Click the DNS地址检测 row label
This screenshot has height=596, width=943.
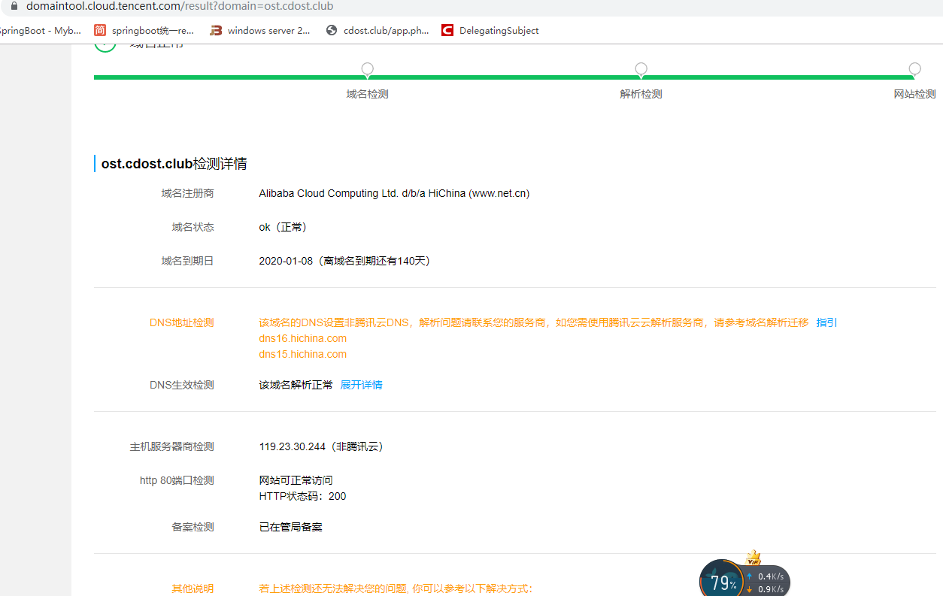click(x=181, y=322)
